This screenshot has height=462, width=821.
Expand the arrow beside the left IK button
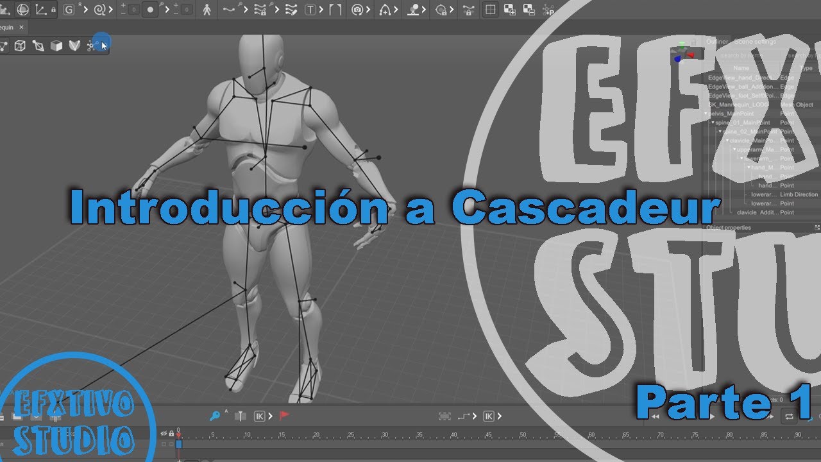[x=270, y=416]
